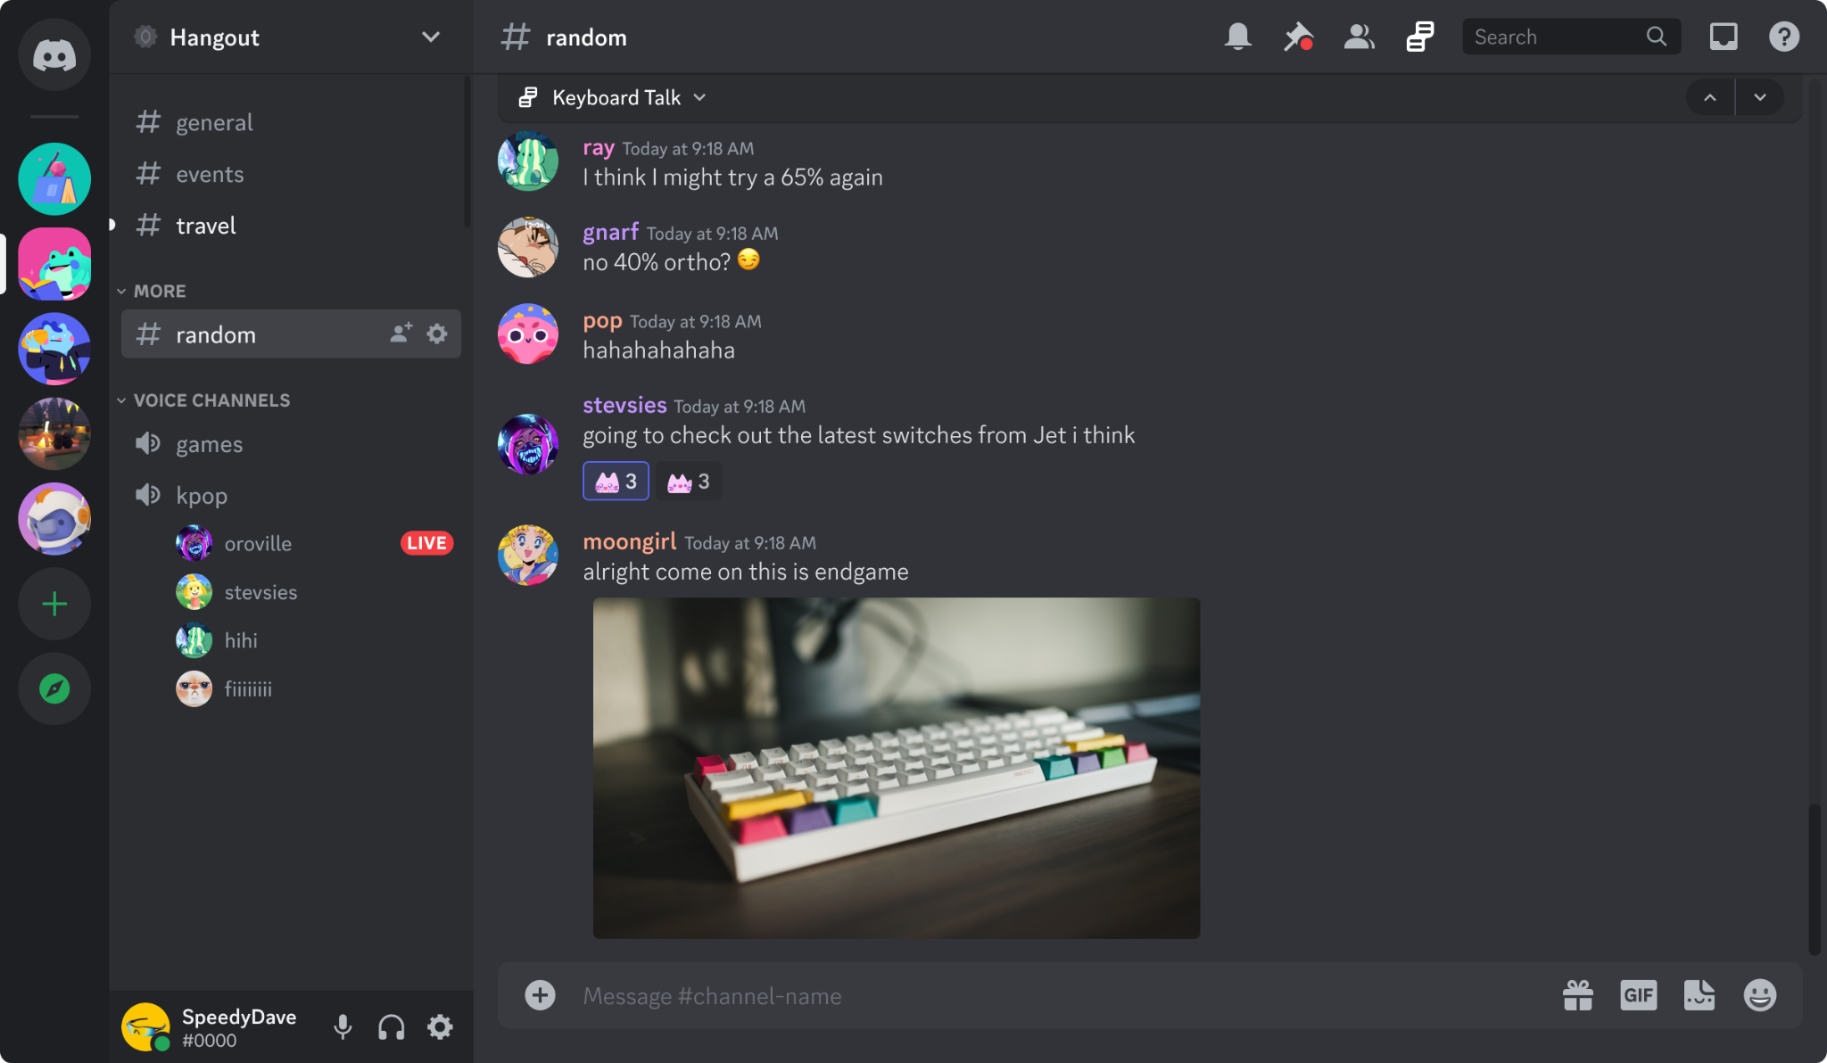This screenshot has width=1827, height=1063.
Task: Send a gift via gift icon
Action: point(1577,995)
